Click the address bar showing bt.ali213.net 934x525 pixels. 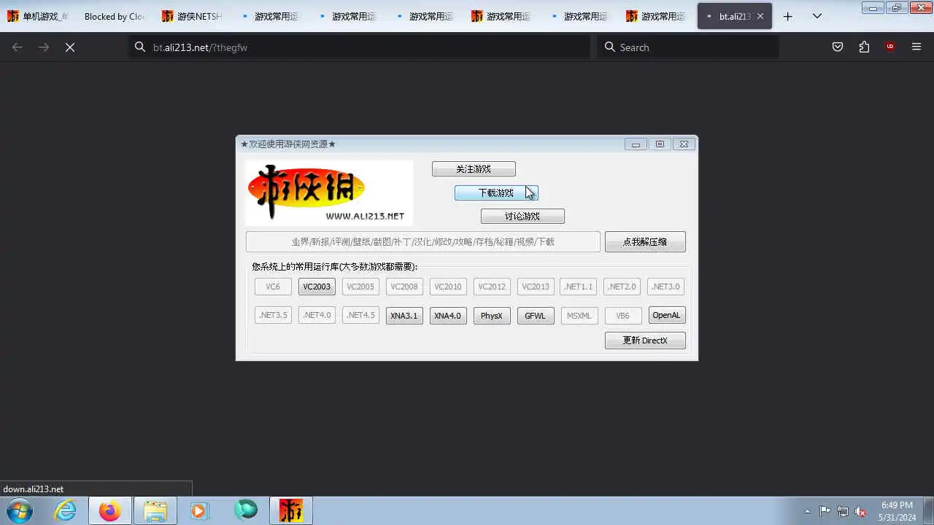click(x=360, y=47)
